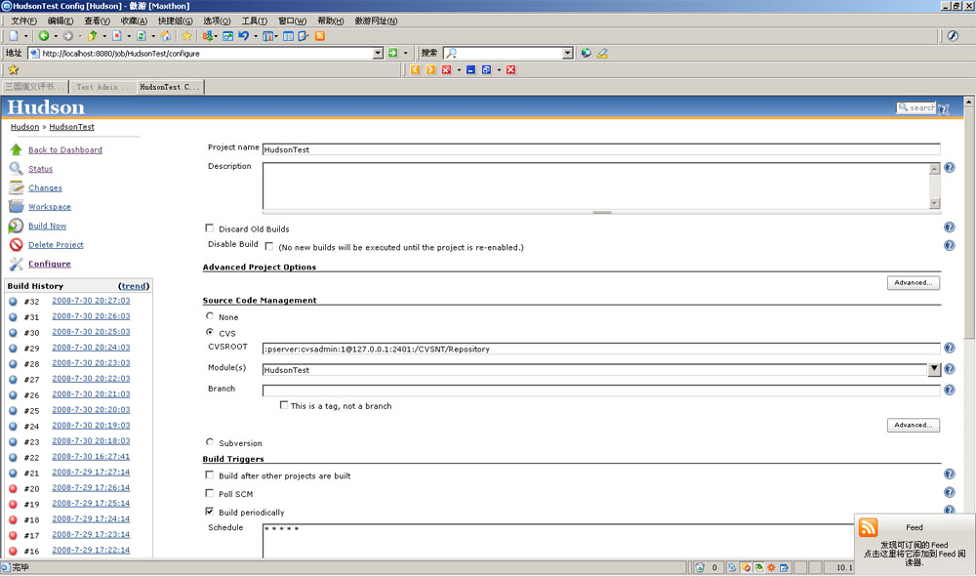Click the Status magnifier icon
This screenshot has height=577, width=976.
pos(16,169)
